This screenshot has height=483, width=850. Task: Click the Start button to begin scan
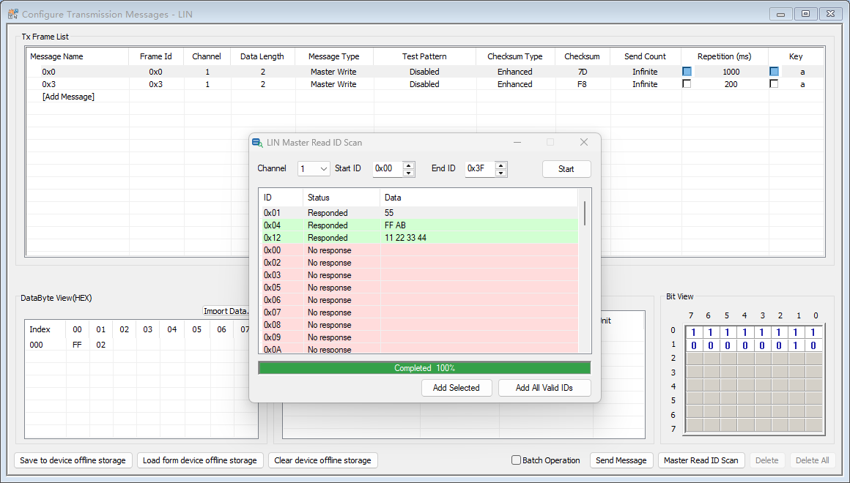(x=566, y=169)
